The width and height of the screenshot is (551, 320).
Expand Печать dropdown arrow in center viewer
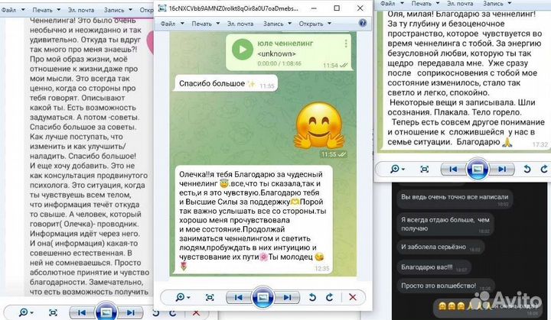(218, 24)
